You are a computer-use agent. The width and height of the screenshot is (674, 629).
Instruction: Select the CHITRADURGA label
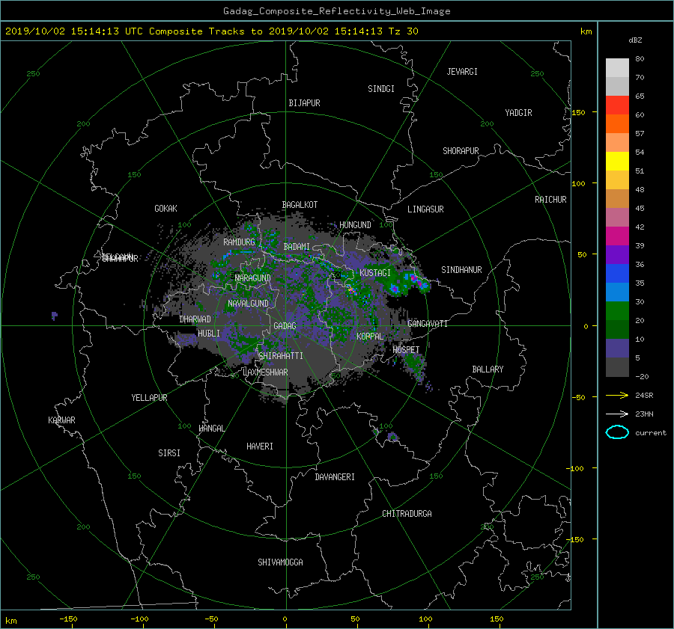tap(407, 514)
